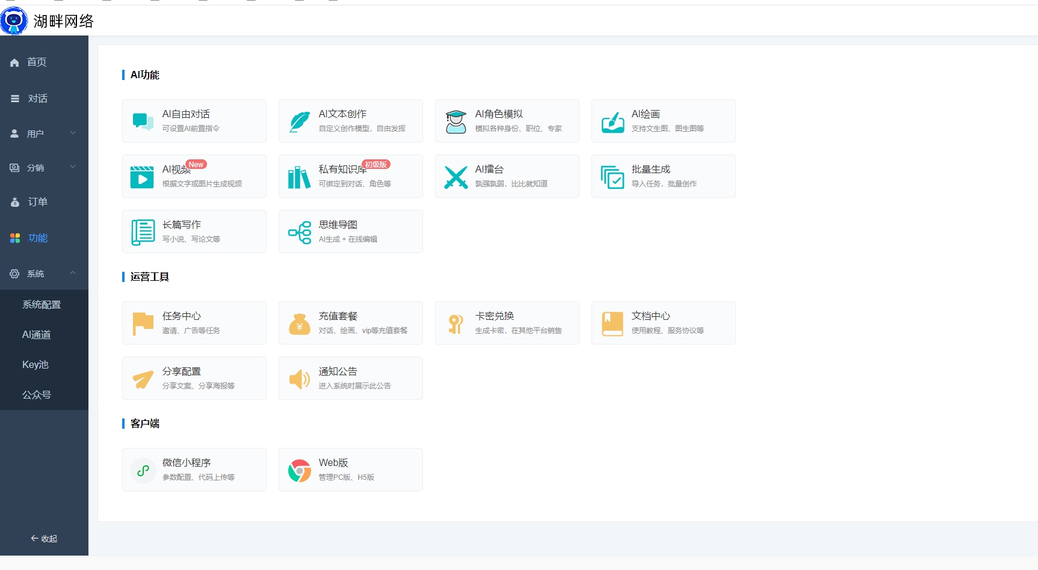The height and width of the screenshot is (570, 1038).
Task: Click the 卡密兑换 card title
Action: coord(494,316)
